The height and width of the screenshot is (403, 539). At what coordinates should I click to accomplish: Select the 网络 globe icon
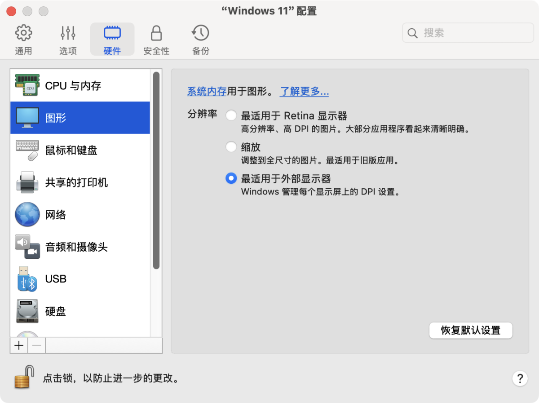pos(27,215)
